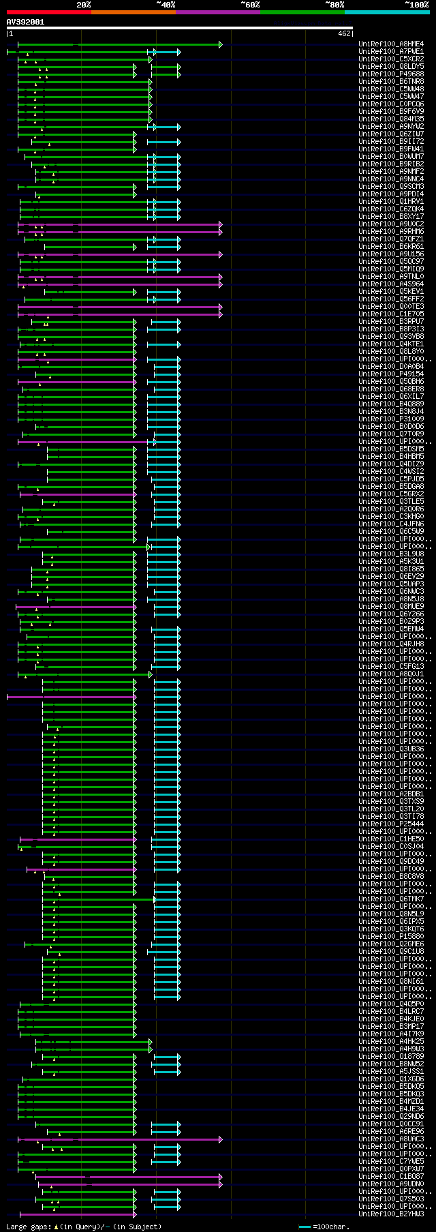Open subject UniRef100_Q6NWC3
The height and width of the screenshot is (1232, 436).
point(391,592)
